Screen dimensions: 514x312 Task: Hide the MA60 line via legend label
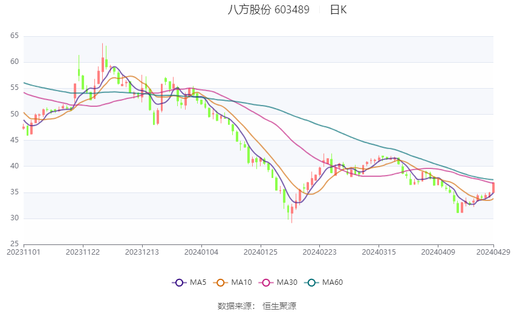point(333,282)
